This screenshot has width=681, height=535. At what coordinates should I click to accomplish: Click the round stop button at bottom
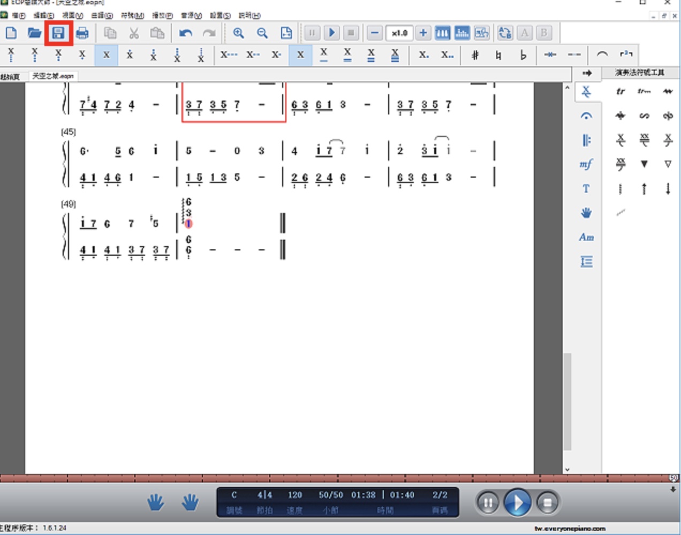547,502
